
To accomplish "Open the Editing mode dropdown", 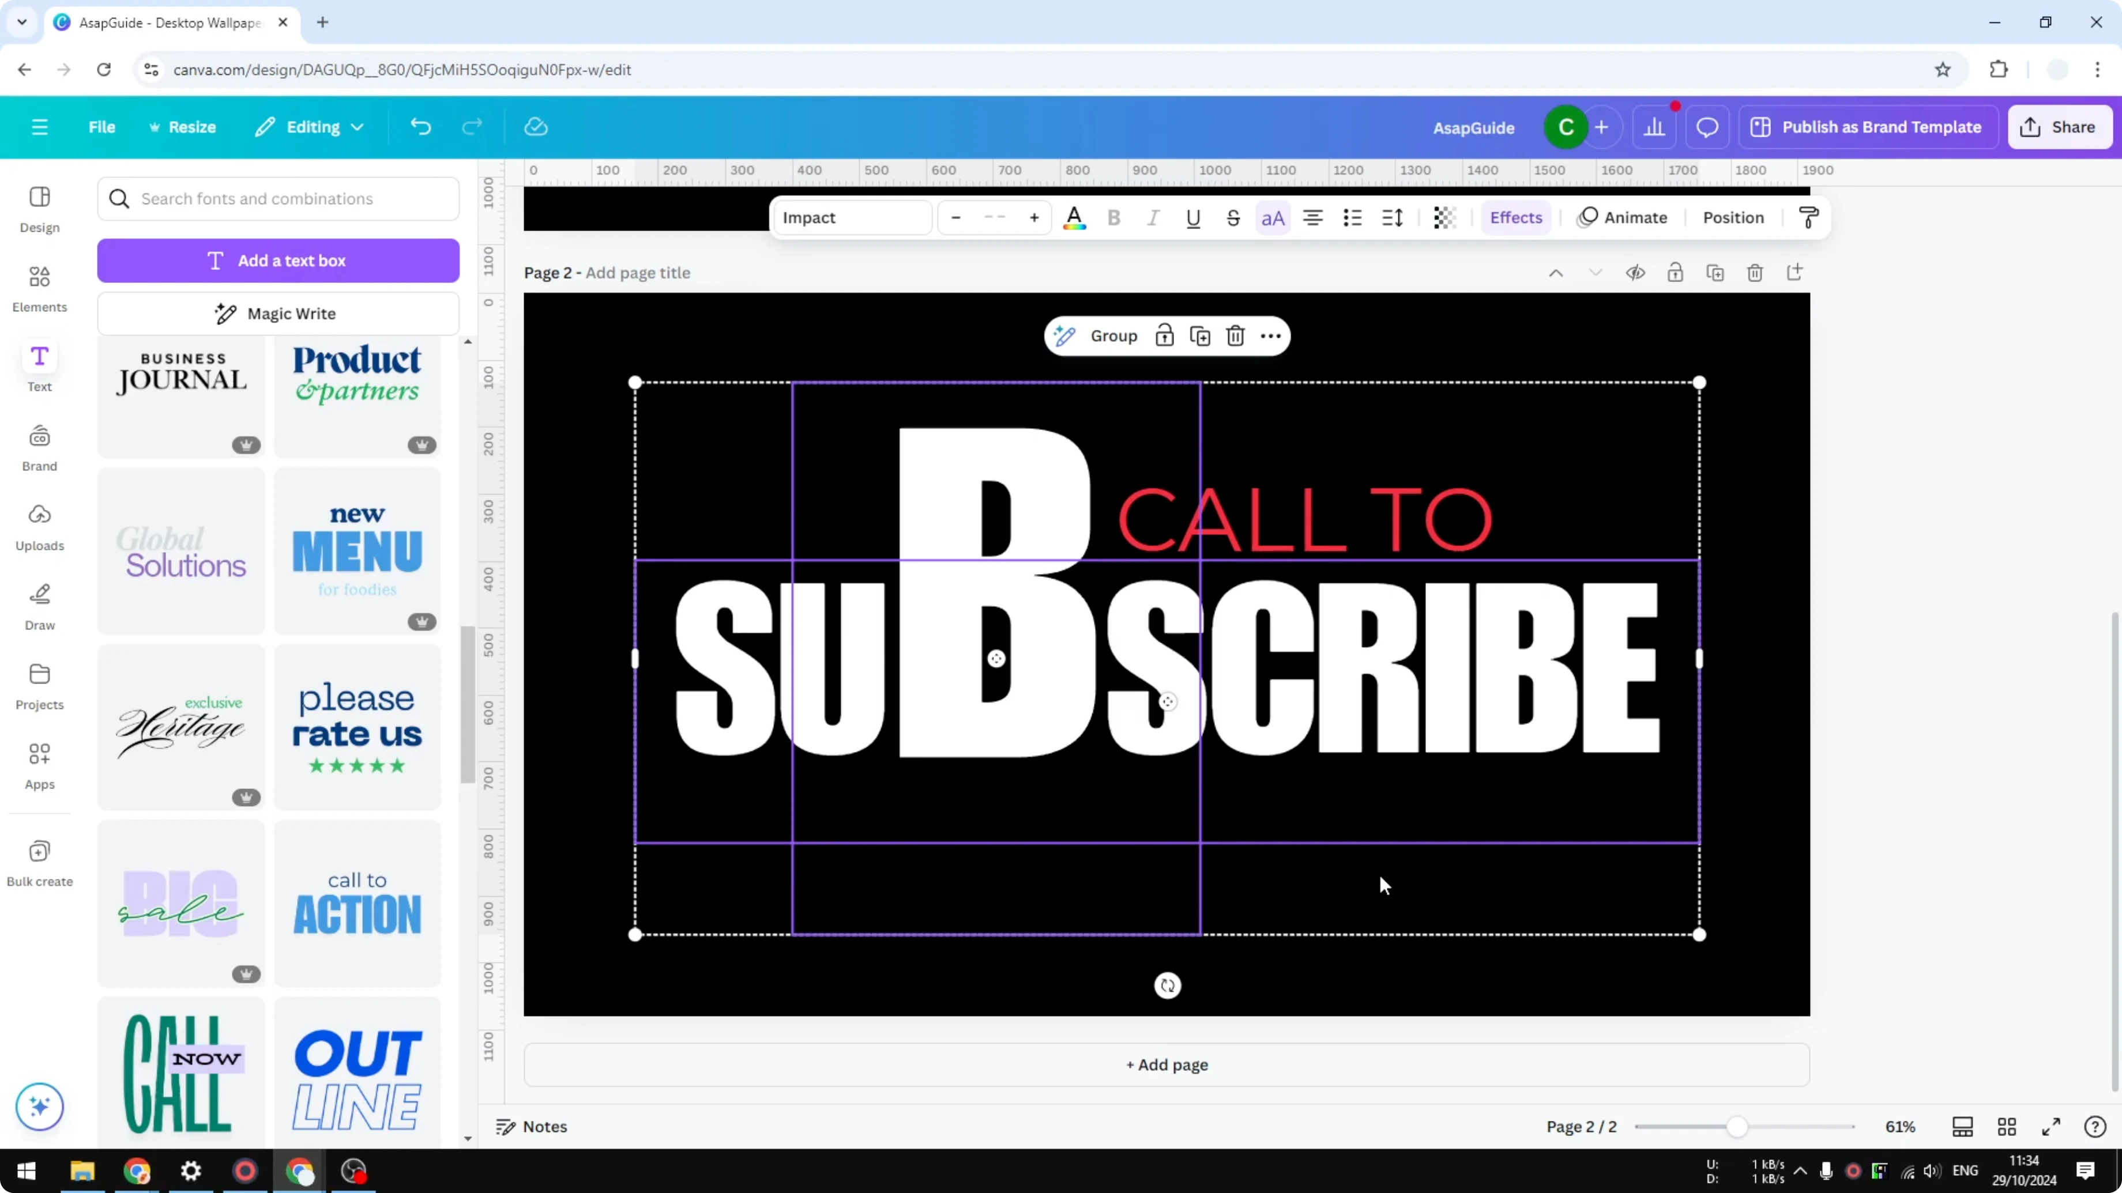I will coord(310,126).
